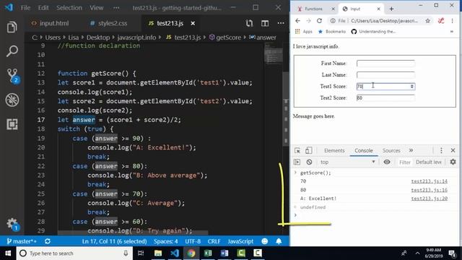Go back in the Chrome browser
This screenshot has height=260, width=462.
pyautogui.click(x=297, y=21)
